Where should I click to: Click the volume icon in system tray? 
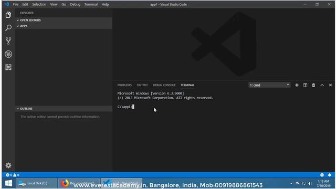pos(310,183)
